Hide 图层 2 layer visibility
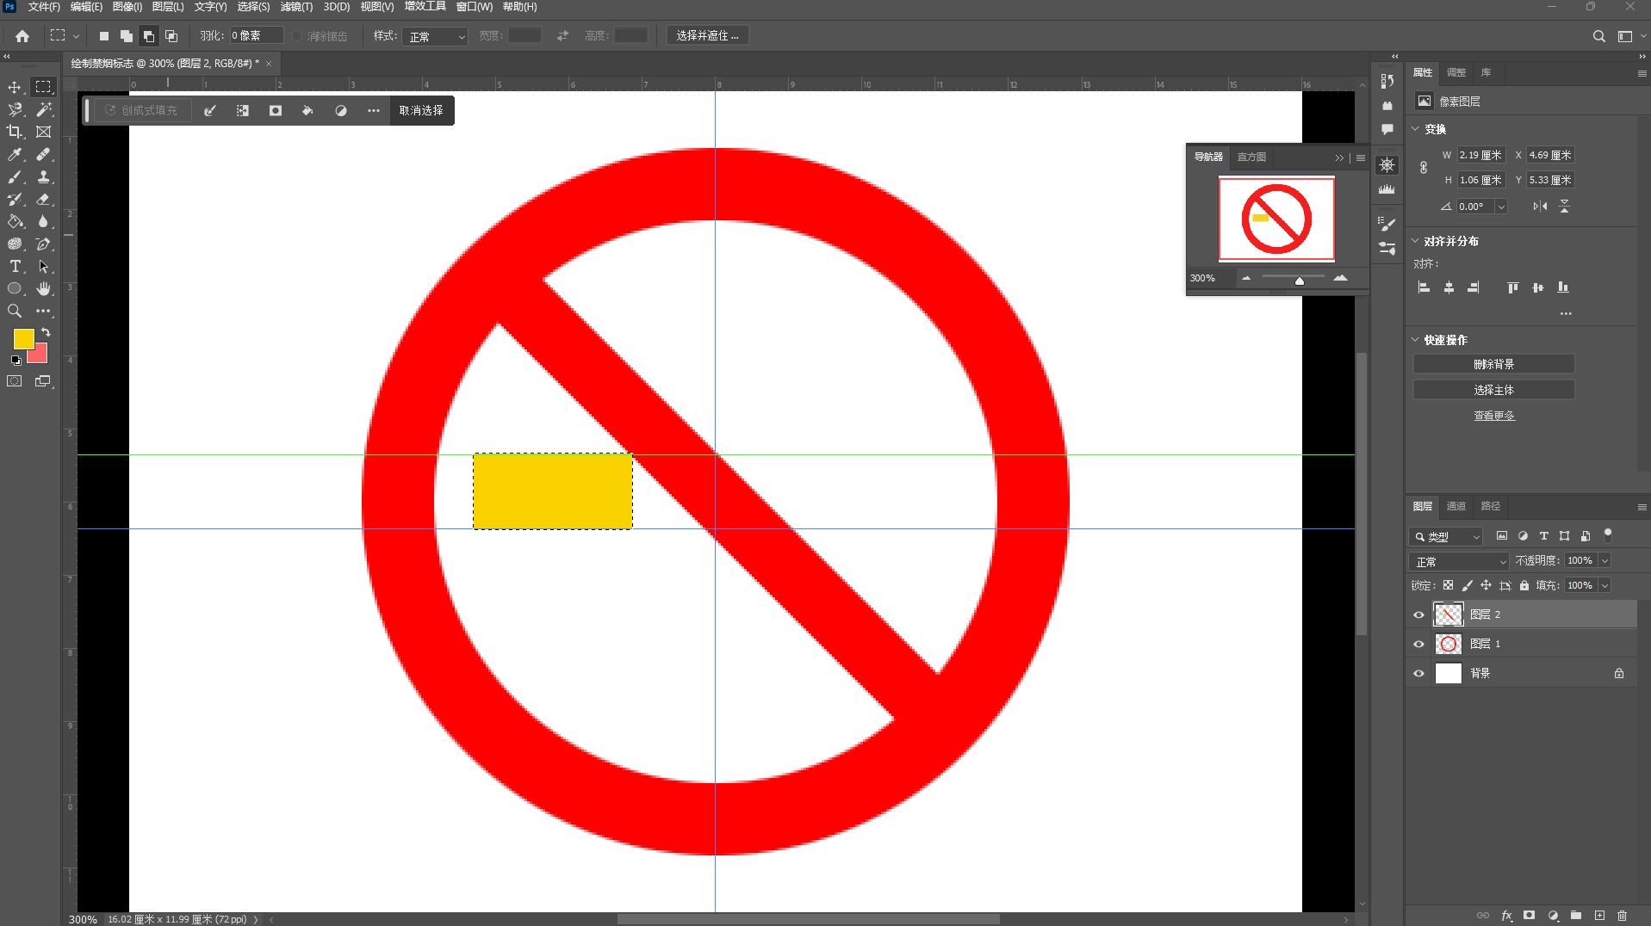The width and height of the screenshot is (1651, 926). tap(1418, 614)
